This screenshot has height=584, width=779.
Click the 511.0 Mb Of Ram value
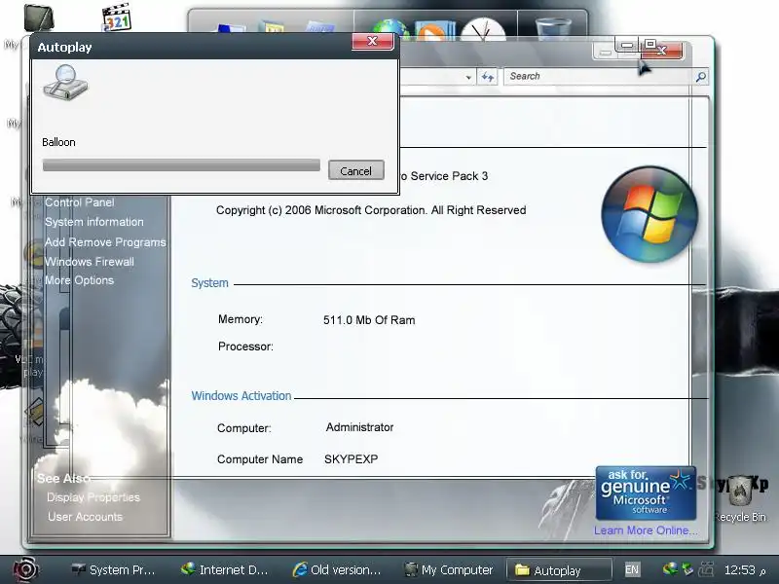click(x=369, y=320)
